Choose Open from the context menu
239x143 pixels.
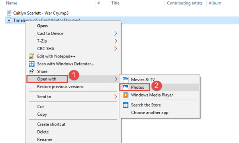pos(73,26)
